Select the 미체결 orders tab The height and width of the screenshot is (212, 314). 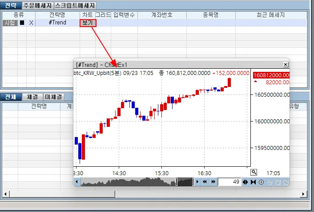(53, 97)
